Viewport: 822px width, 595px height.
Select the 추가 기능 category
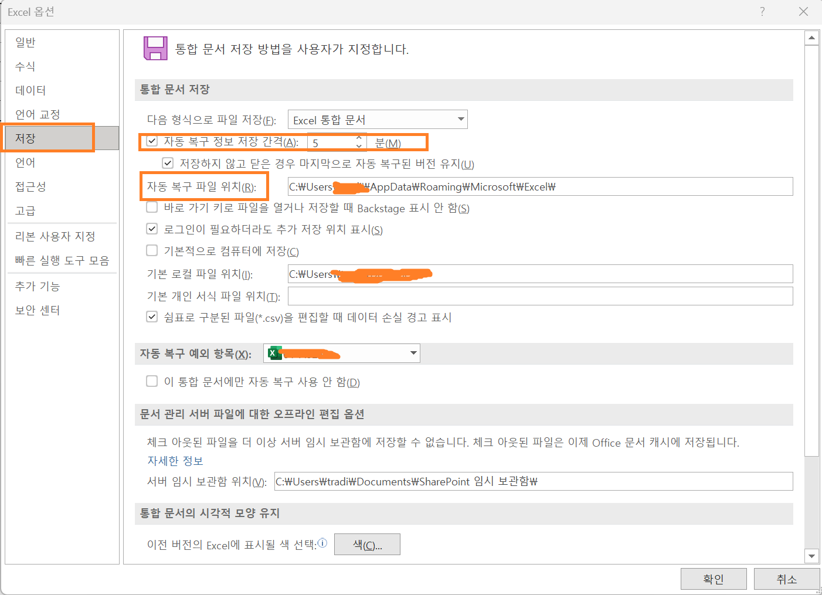38,286
